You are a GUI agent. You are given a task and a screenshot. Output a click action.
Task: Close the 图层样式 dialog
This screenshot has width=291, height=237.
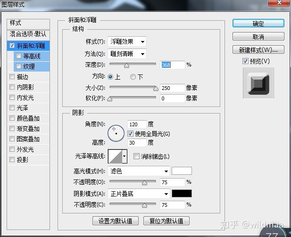click(279, 3)
